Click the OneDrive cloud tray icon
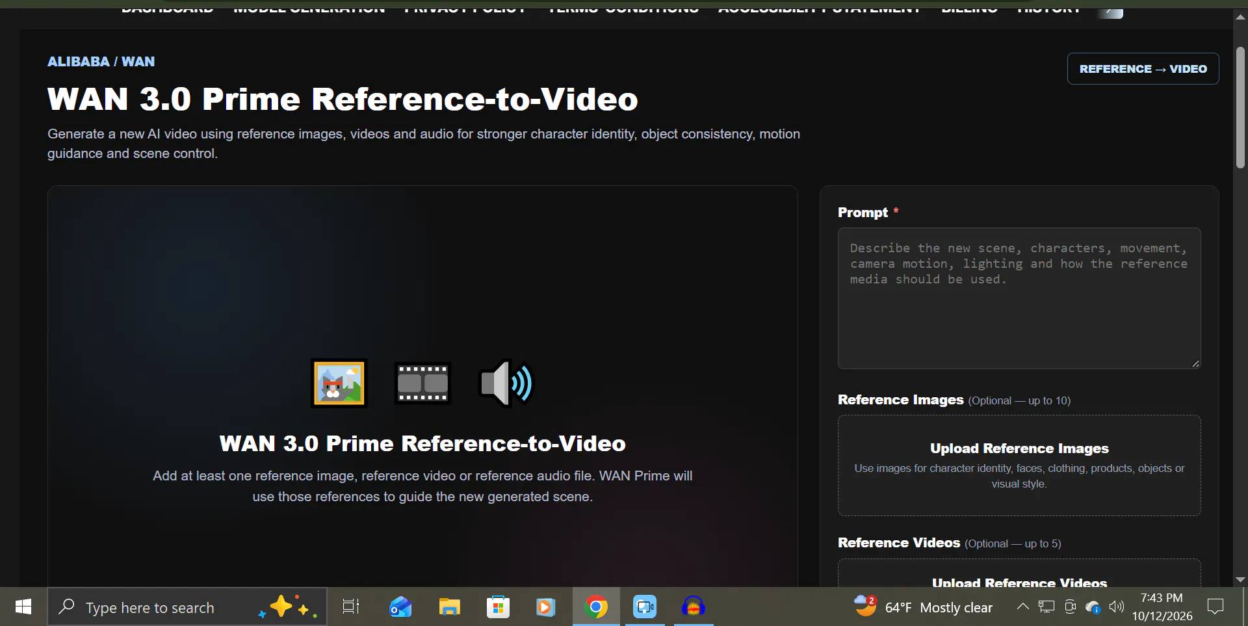 click(x=1093, y=606)
